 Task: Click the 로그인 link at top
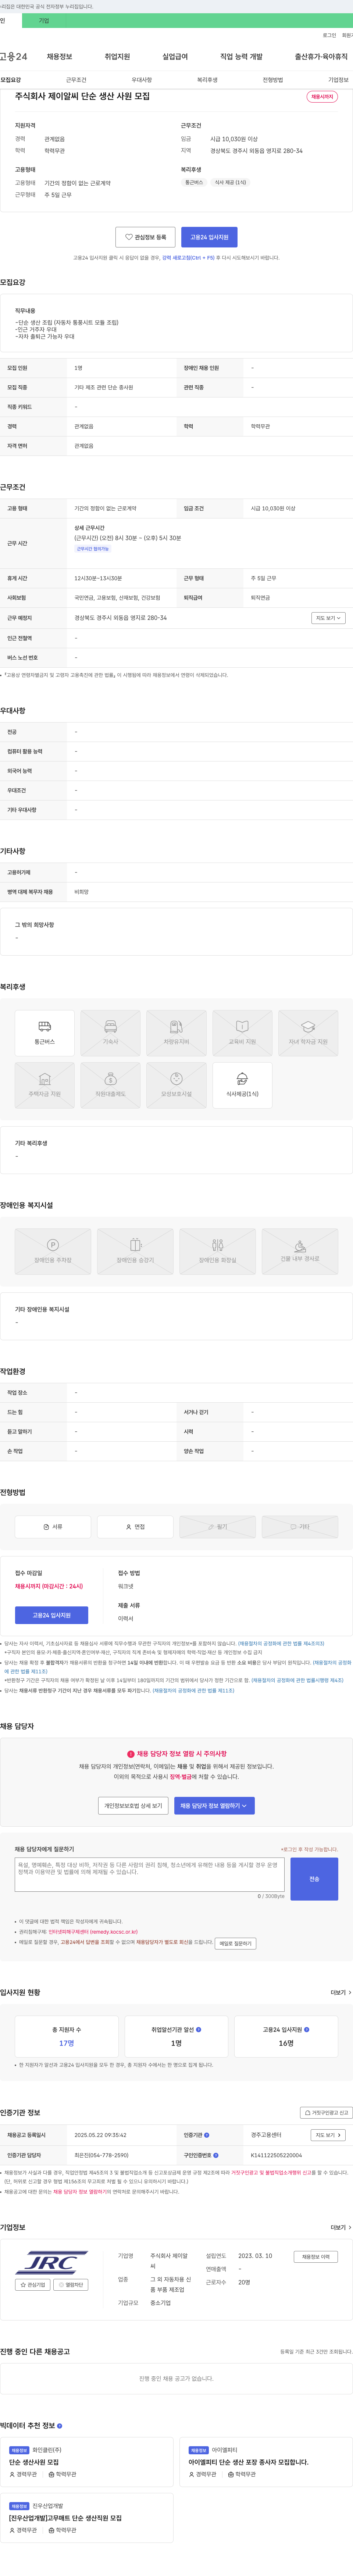click(x=329, y=35)
